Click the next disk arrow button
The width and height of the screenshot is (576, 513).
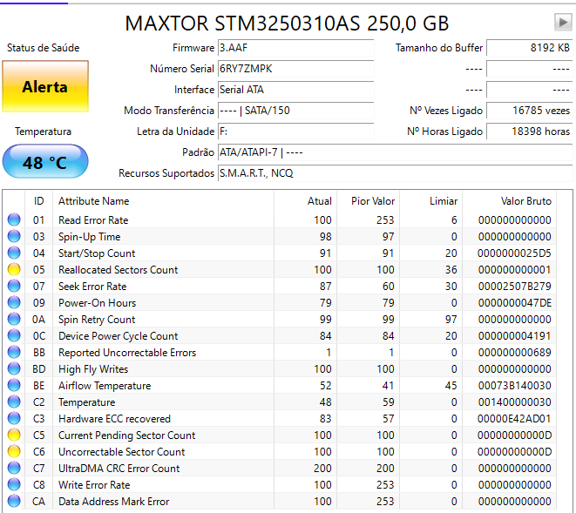563,22
